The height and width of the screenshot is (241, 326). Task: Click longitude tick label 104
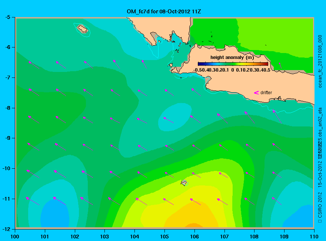(x=134, y=237)
